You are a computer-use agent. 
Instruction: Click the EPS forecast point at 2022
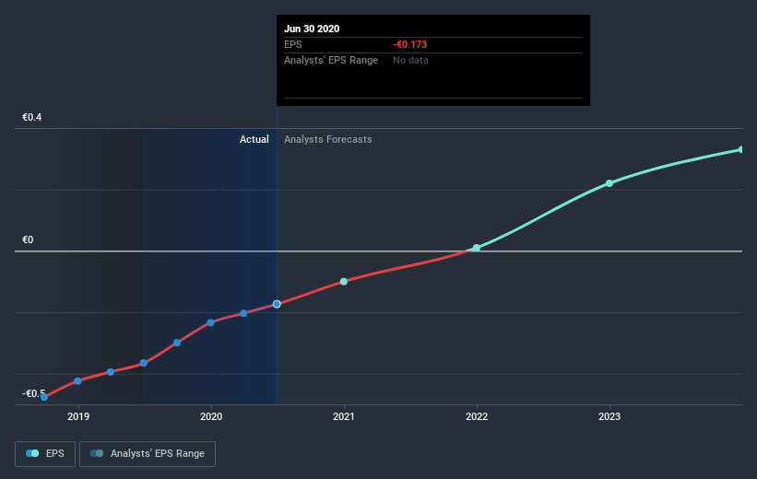tap(477, 248)
